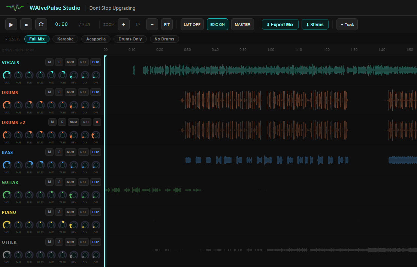
Task: Duplicate the DRUMS track with DUP
Action: pyautogui.click(x=96, y=92)
